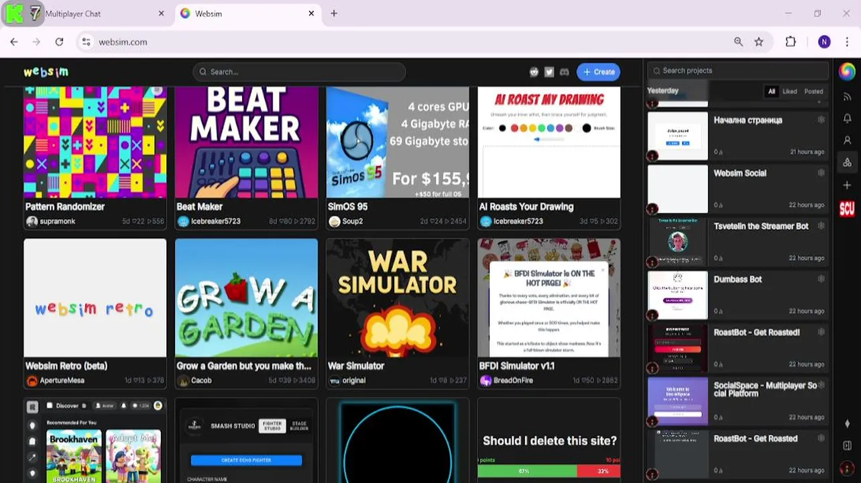This screenshot has height=483, width=861.
Task: Open the Pattern Randomizer thumbnail
Action: pos(95,142)
